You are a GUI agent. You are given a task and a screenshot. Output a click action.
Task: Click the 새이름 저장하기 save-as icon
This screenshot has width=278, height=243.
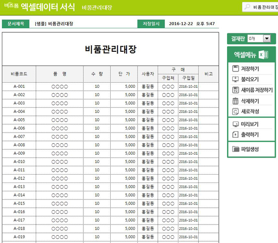coord(235,90)
